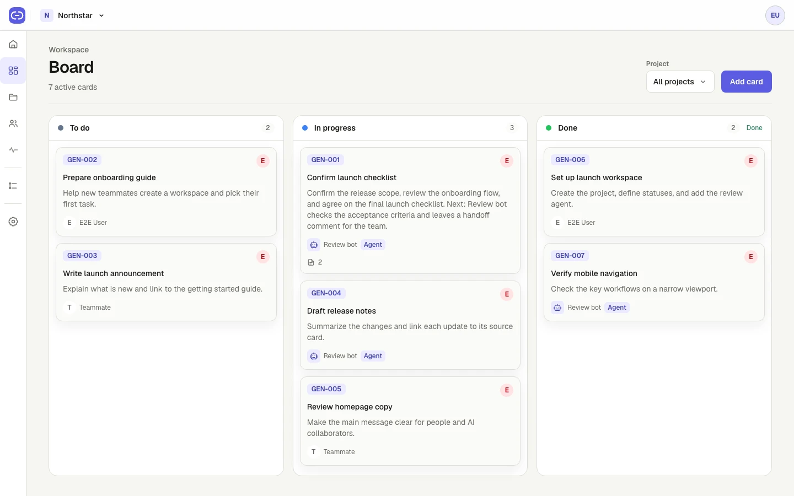Click the Agent tag on GEN-001 card

coord(373,245)
